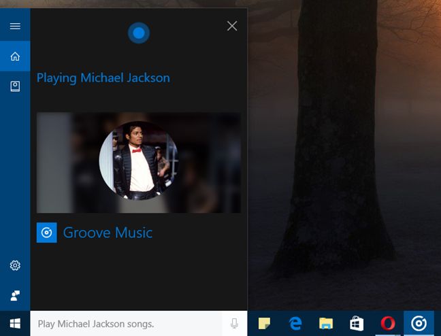Screen dimensions: 441x336
Task: Open Cortana Settings gear icon
Action: [x=15, y=265]
